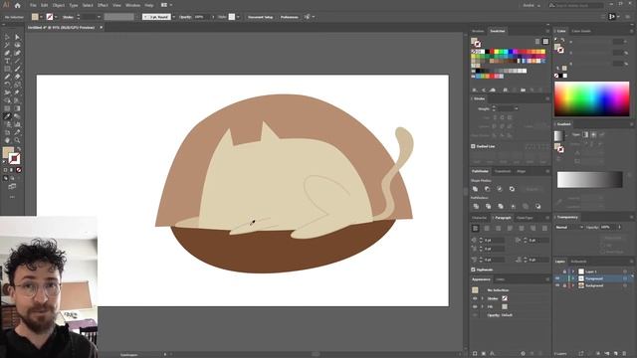The height and width of the screenshot is (358, 637).
Task: Choose radial gradient type
Action: 593,134
